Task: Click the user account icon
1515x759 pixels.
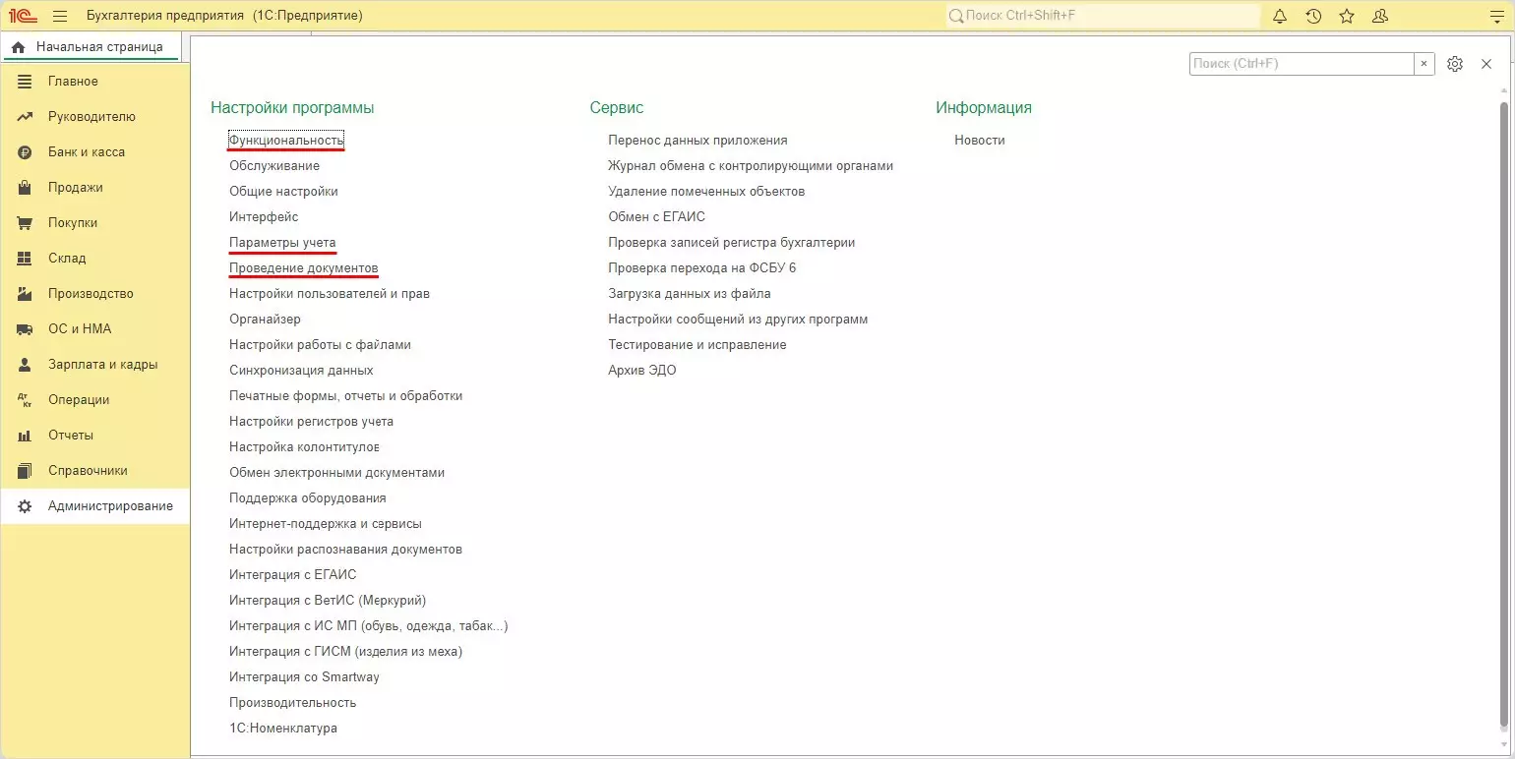Action: pos(1379,16)
